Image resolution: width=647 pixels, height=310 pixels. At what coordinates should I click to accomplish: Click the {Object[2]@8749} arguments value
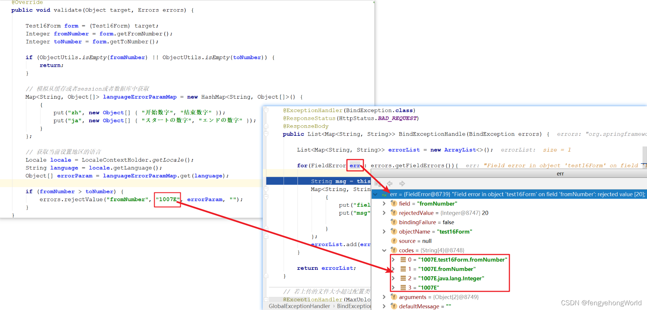456,297
